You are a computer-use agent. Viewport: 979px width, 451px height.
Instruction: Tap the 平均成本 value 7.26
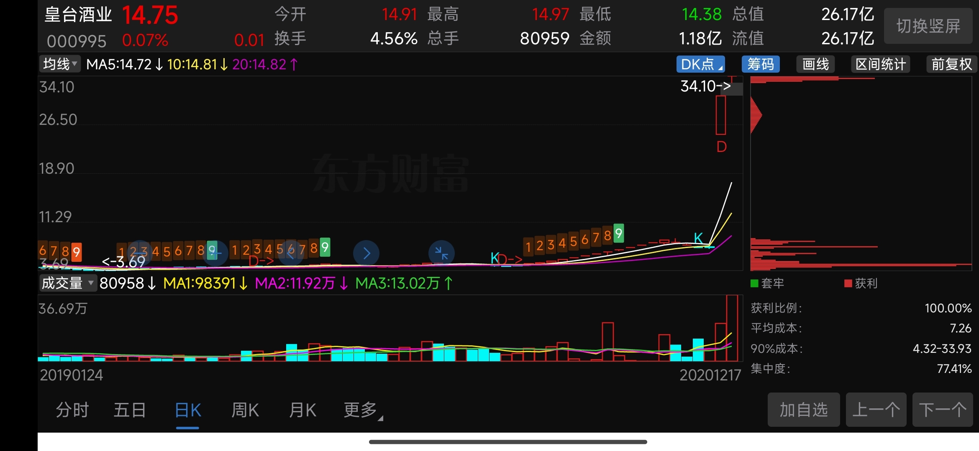tap(961, 328)
